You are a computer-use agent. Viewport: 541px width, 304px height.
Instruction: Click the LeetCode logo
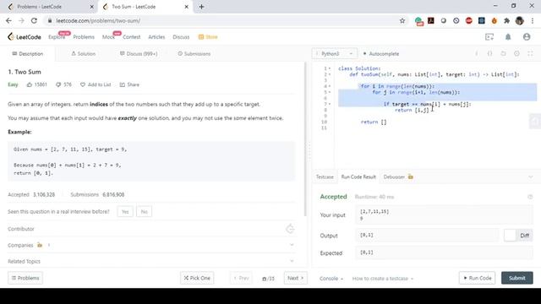point(25,37)
